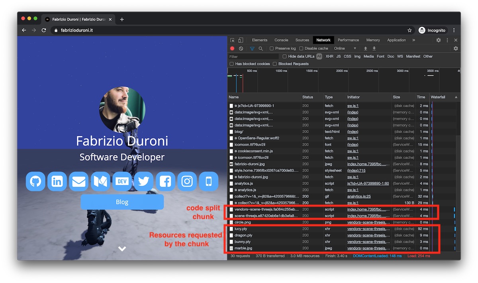Clear the network log
The image size is (478, 283).
coord(241,48)
